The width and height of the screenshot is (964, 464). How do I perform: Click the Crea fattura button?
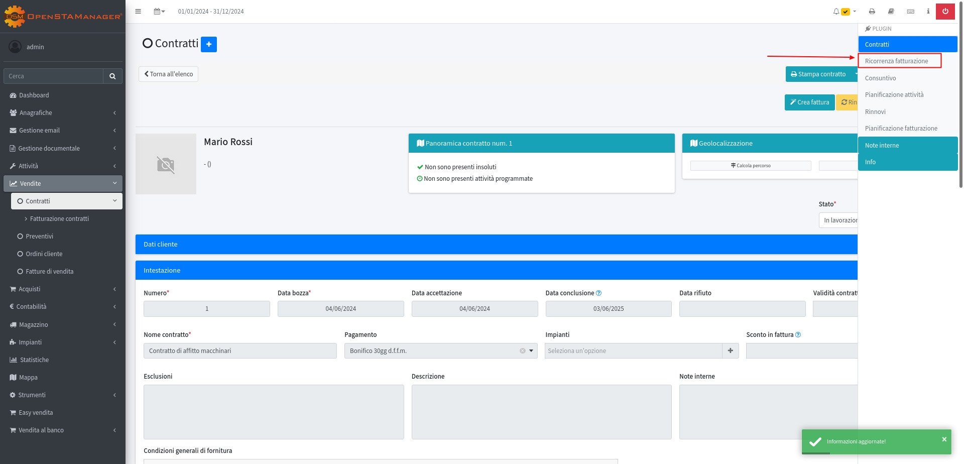[x=809, y=102]
